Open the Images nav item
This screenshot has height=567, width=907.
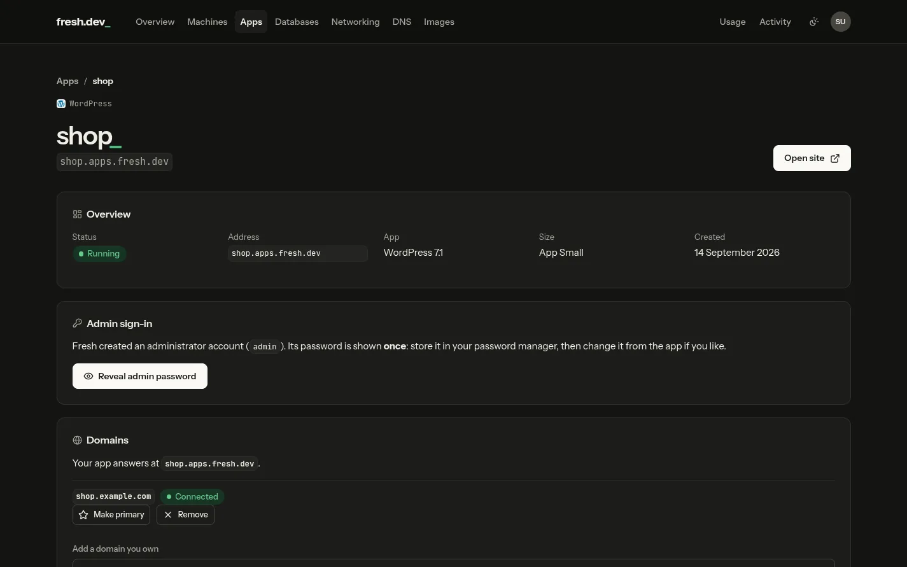click(x=439, y=22)
